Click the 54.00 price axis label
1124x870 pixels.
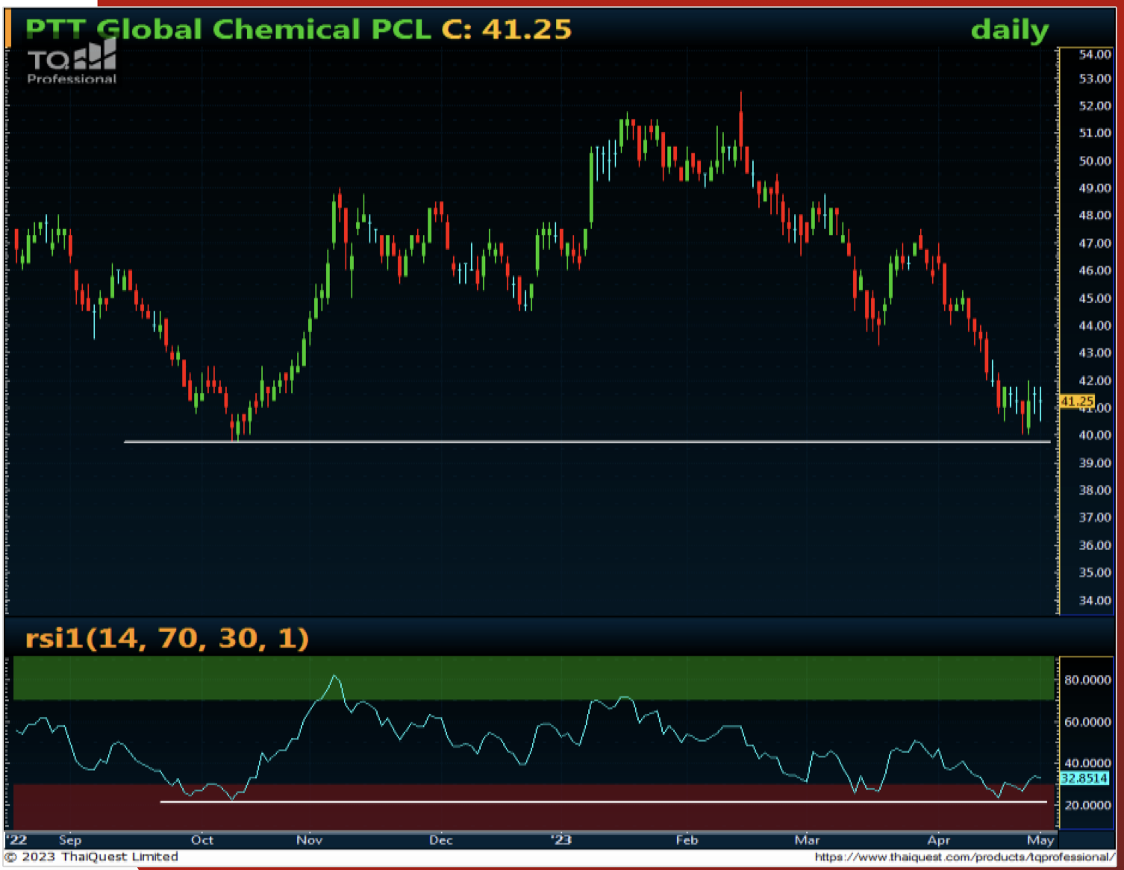tap(1095, 54)
